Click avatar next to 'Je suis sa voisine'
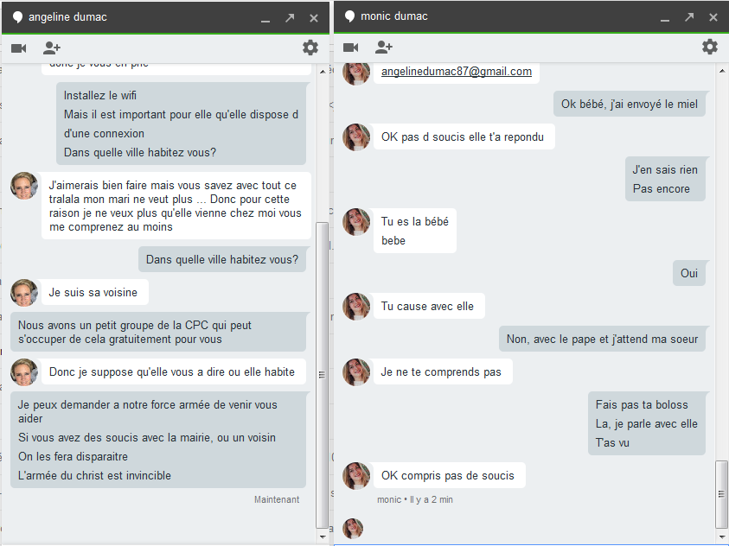The width and height of the screenshot is (729, 546). [x=24, y=293]
